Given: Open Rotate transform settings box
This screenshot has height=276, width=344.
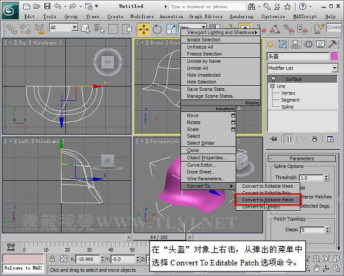Looking at the screenshot, I should (233, 122).
